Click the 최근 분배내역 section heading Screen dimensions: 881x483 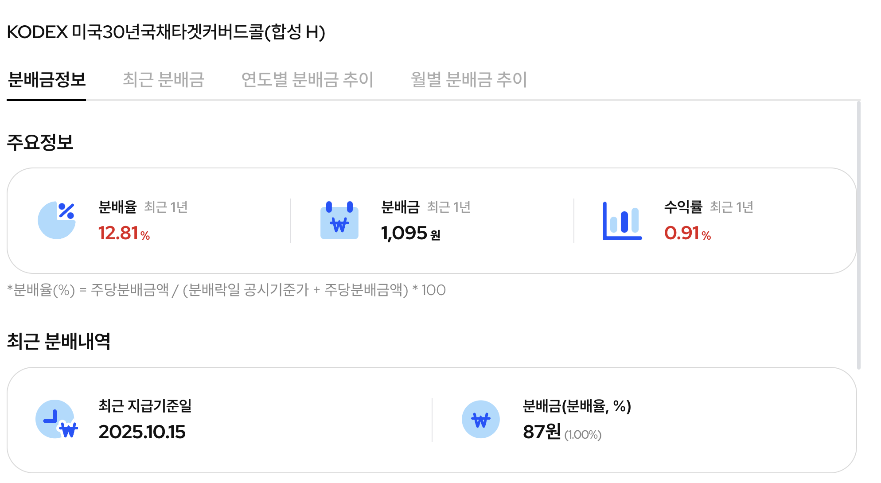click(58, 342)
